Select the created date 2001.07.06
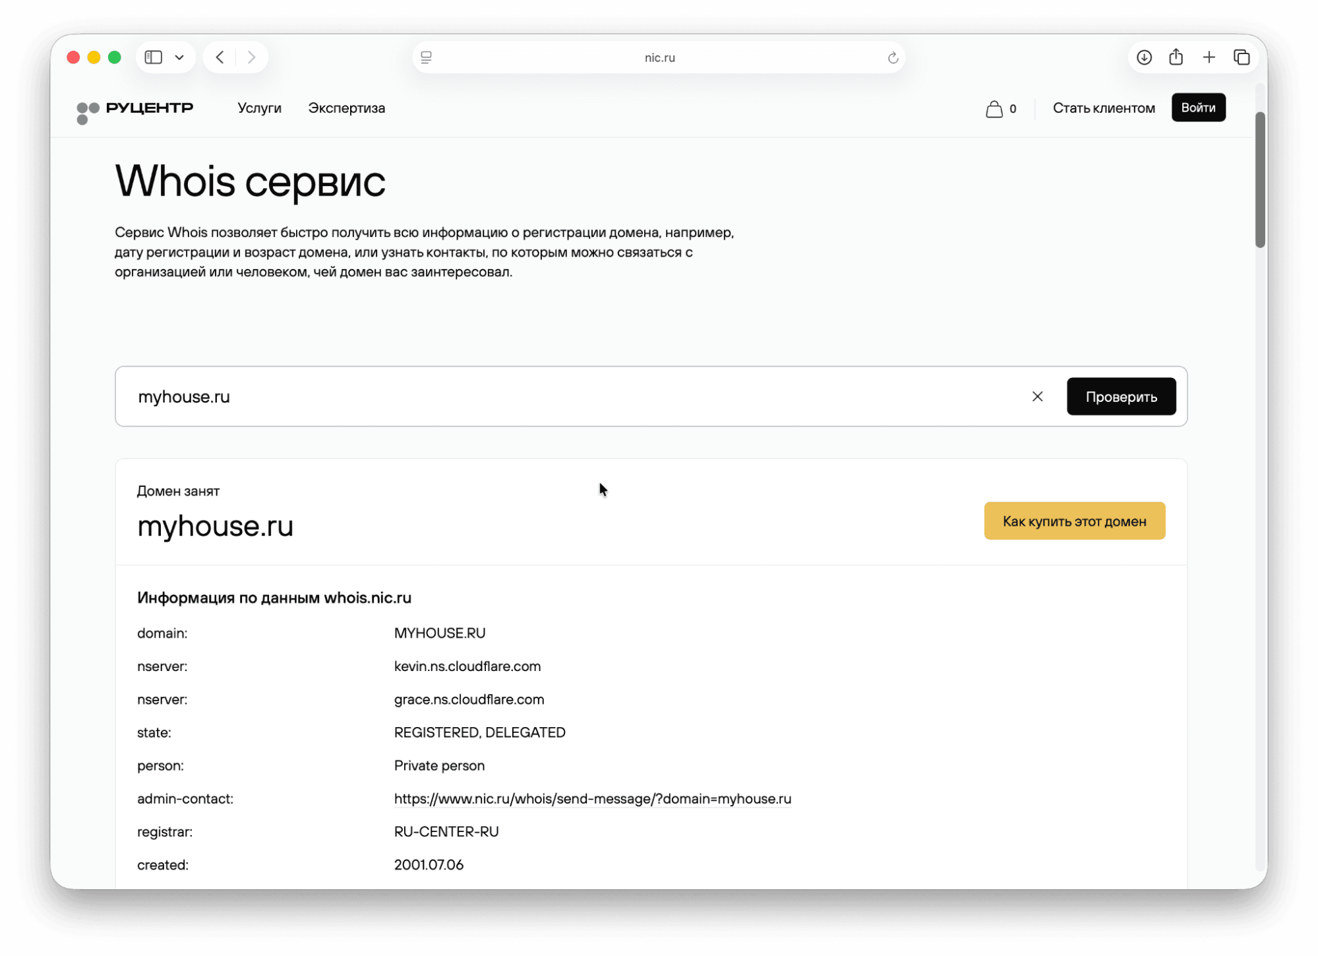This screenshot has height=956, width=1318. click(x=429, y=865)
